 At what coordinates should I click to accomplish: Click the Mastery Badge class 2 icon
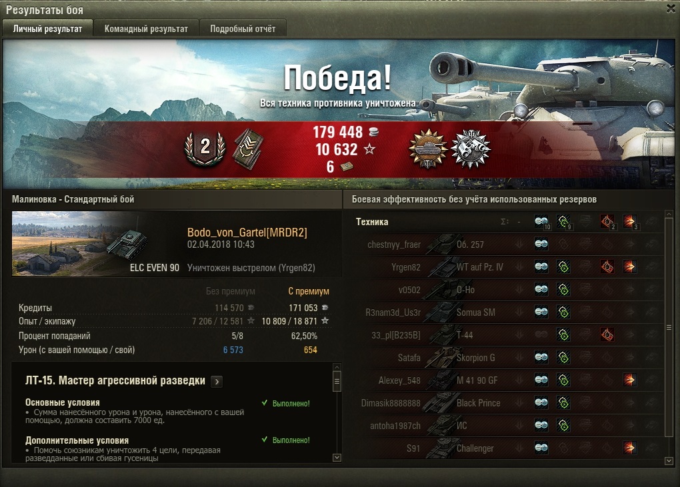click(x=205, y=149)
